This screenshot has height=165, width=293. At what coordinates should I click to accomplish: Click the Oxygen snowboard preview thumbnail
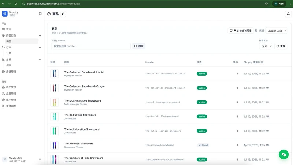(54, 88)
